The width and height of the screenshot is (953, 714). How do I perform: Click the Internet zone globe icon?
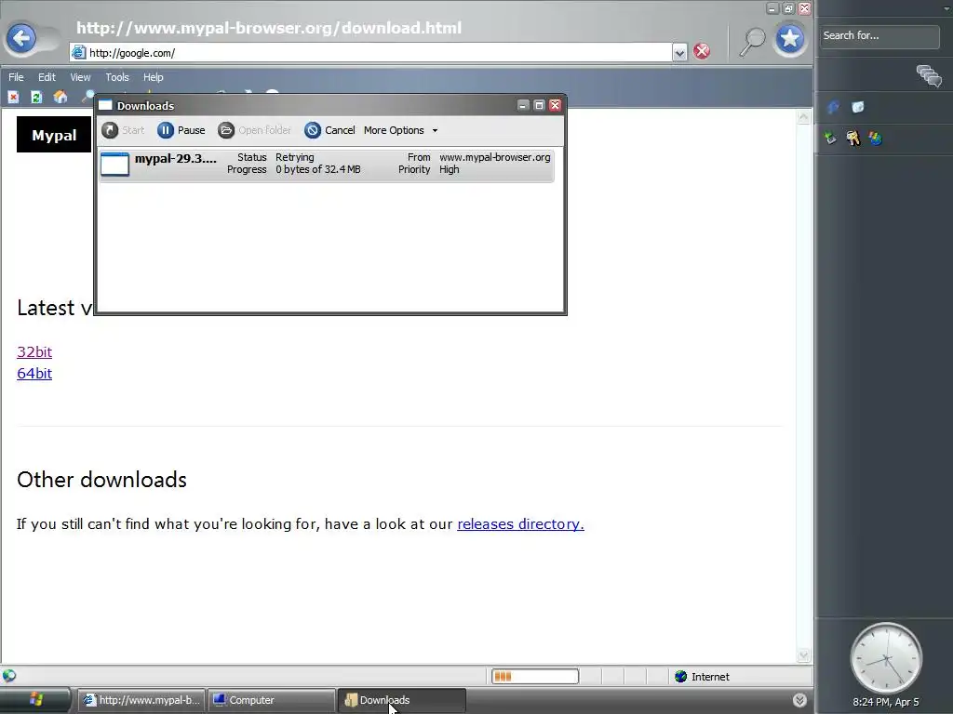[680, 677]
